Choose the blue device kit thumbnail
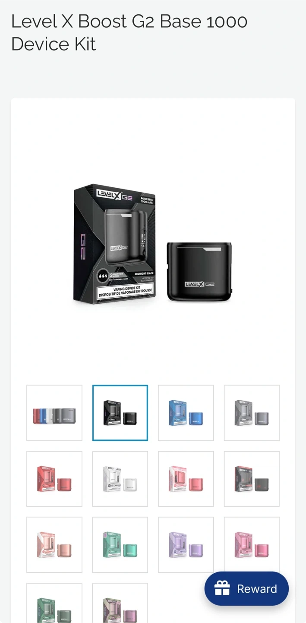 point(186,413)
